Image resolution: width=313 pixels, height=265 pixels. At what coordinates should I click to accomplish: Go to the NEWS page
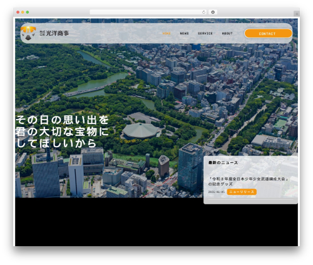point(184,33)
